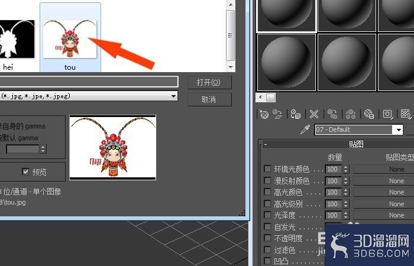Click the None map button for 环境光颜色
The height and width of the screenshot is (266, 414).
384,169
